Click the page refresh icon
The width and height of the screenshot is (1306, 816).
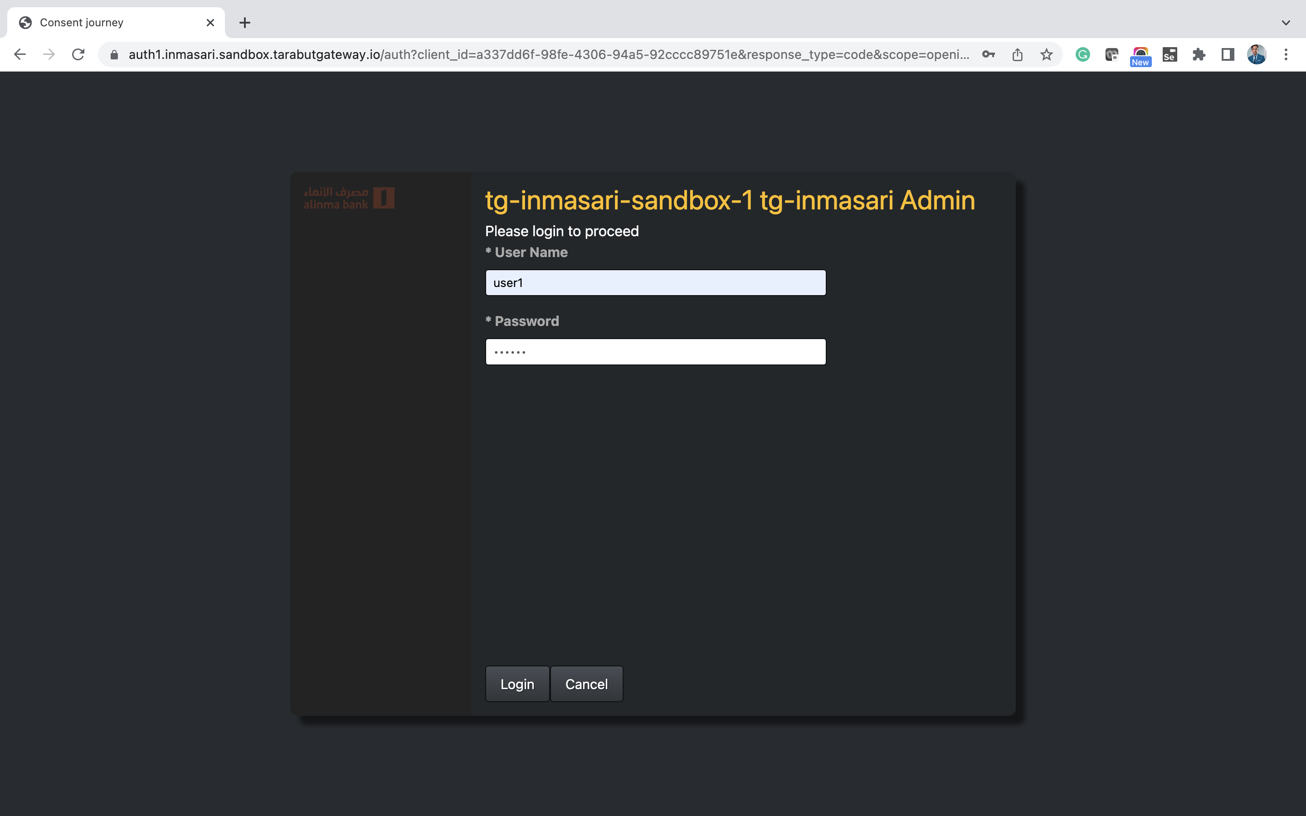80,53
